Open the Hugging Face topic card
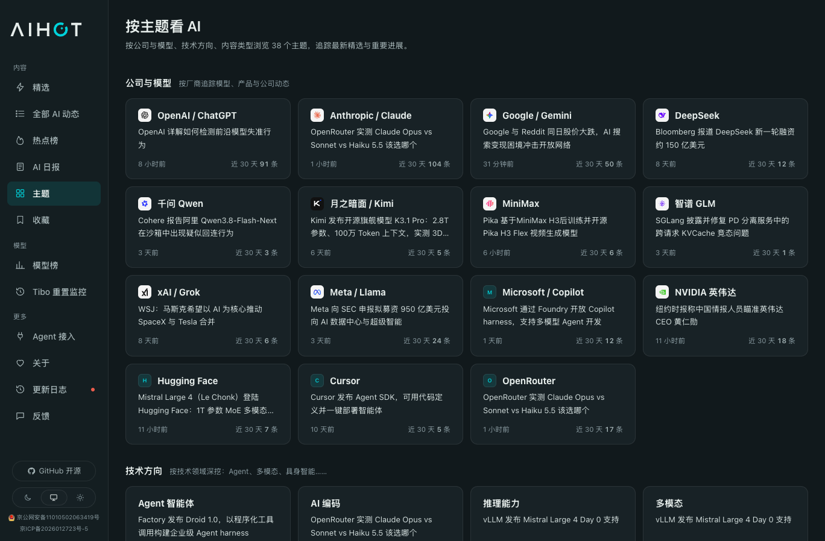825x541 pixels. pos(208,404)
